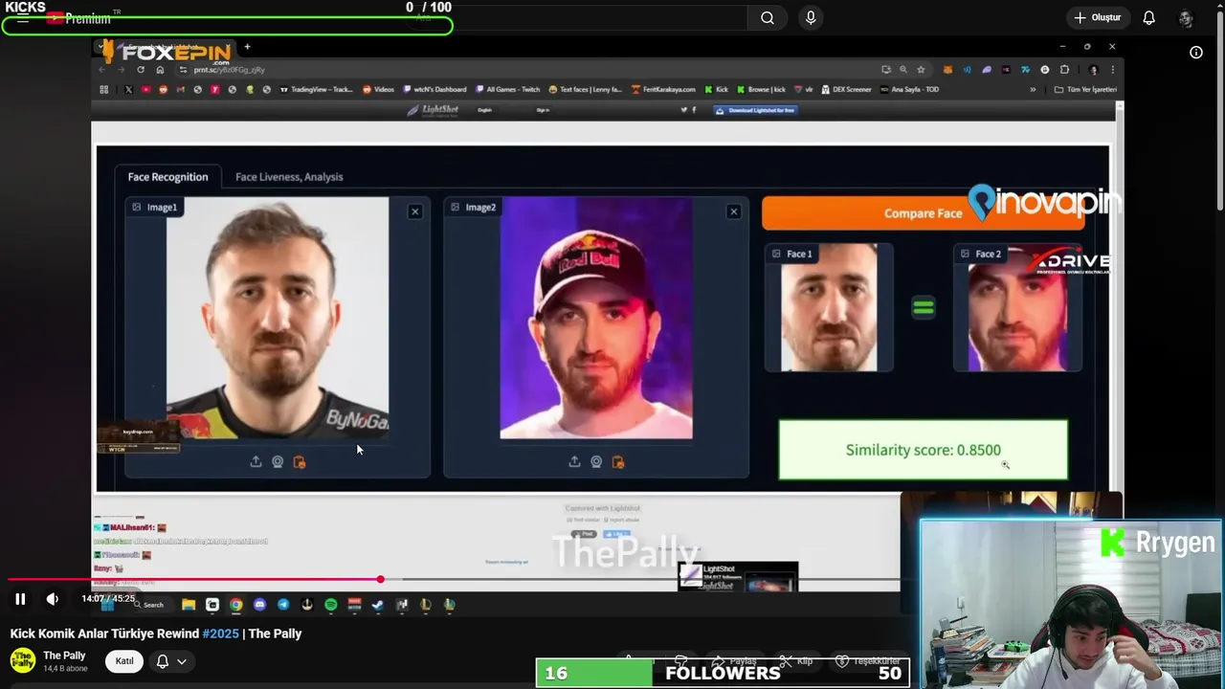Click taskbar Search box in stream

pos(151,605)
